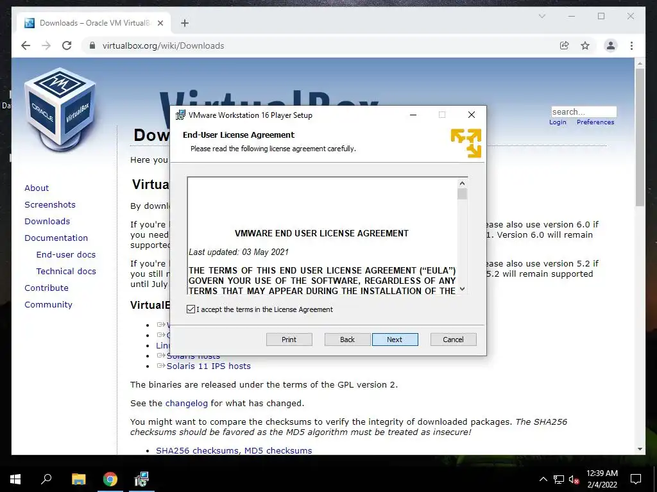
Task: Open Solaris 11 IPS hosts link
Action: coord(209,366)
